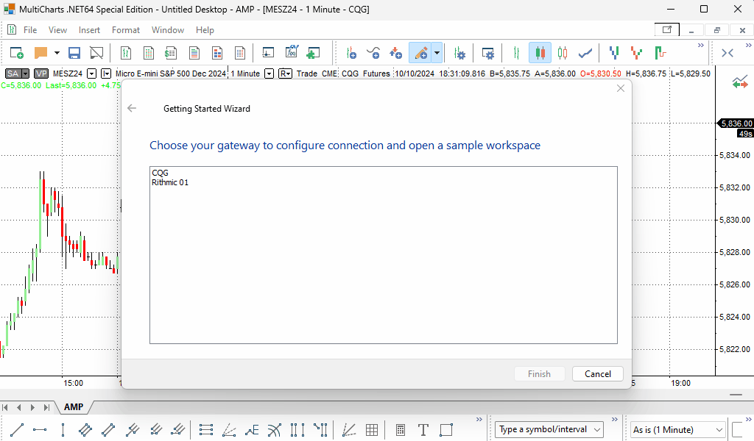The width and height of the screenshot is (754, 441).
Task: Open Format Instruments gear icon
Action: point(459,53)
